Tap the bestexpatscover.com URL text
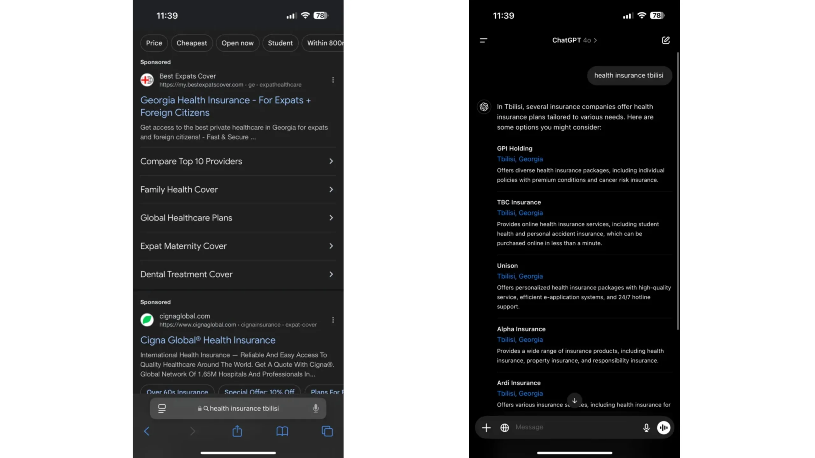This screenshot has height=458, width=815. (230, 85)
